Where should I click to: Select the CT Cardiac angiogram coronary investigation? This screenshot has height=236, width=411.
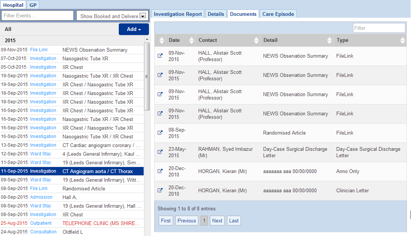(101, 145)
